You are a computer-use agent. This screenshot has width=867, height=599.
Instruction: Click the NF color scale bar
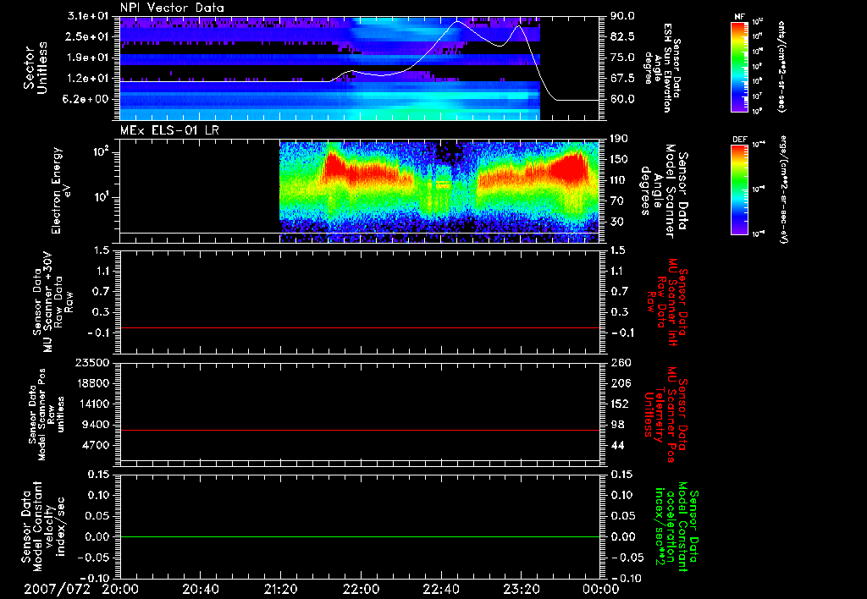coord(739,67)
